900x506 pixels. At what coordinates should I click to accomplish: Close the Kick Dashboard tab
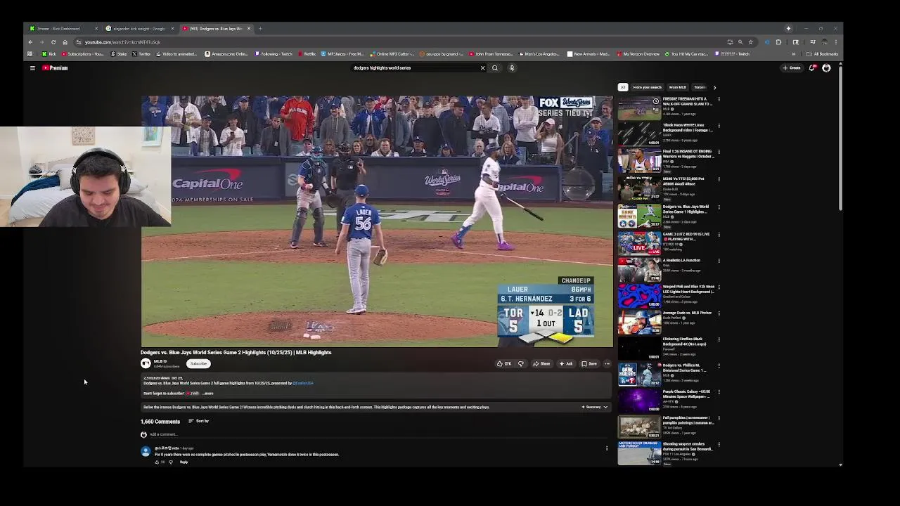(96, 29)
